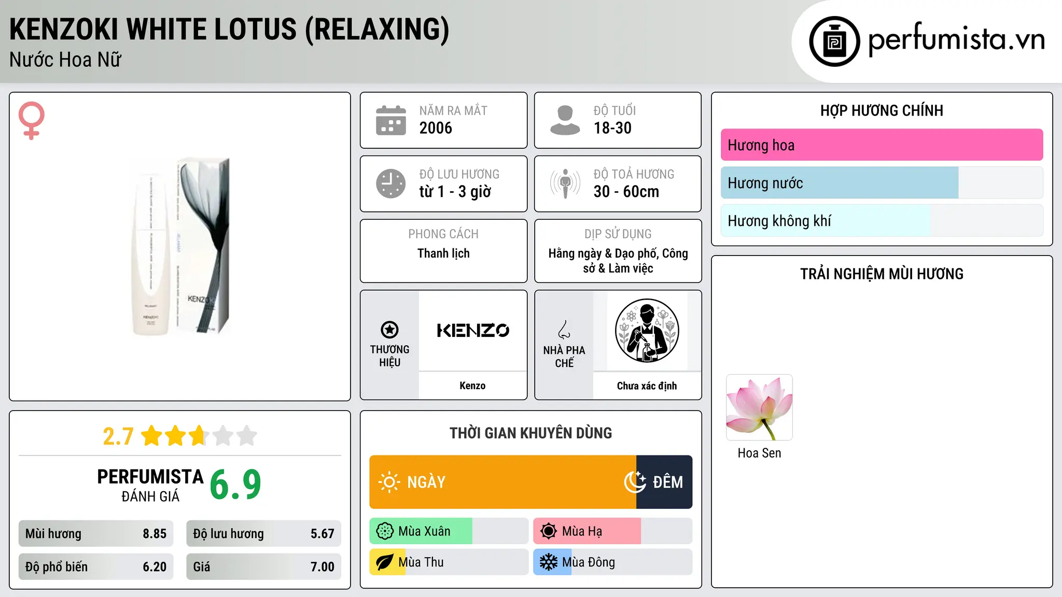The width and height of the screenshot is (1062, 597).
Task: Click the release year value 2006
Action: point(436,128)
